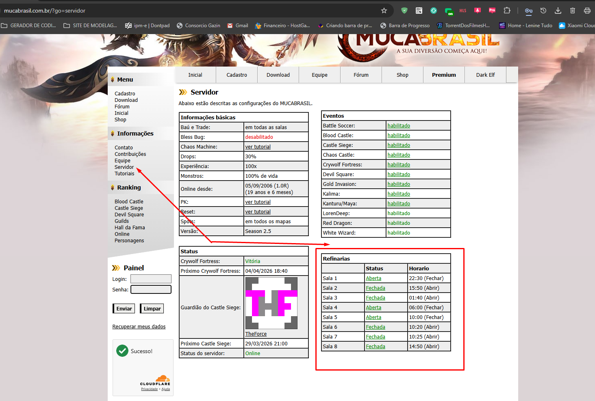Switch to the Download tab

pos(278,75)
